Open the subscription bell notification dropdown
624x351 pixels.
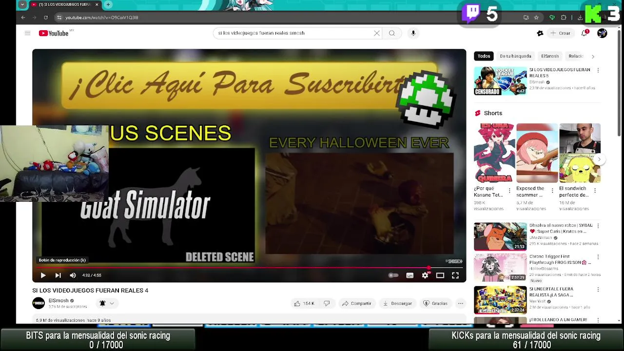(x=106, y=303)
